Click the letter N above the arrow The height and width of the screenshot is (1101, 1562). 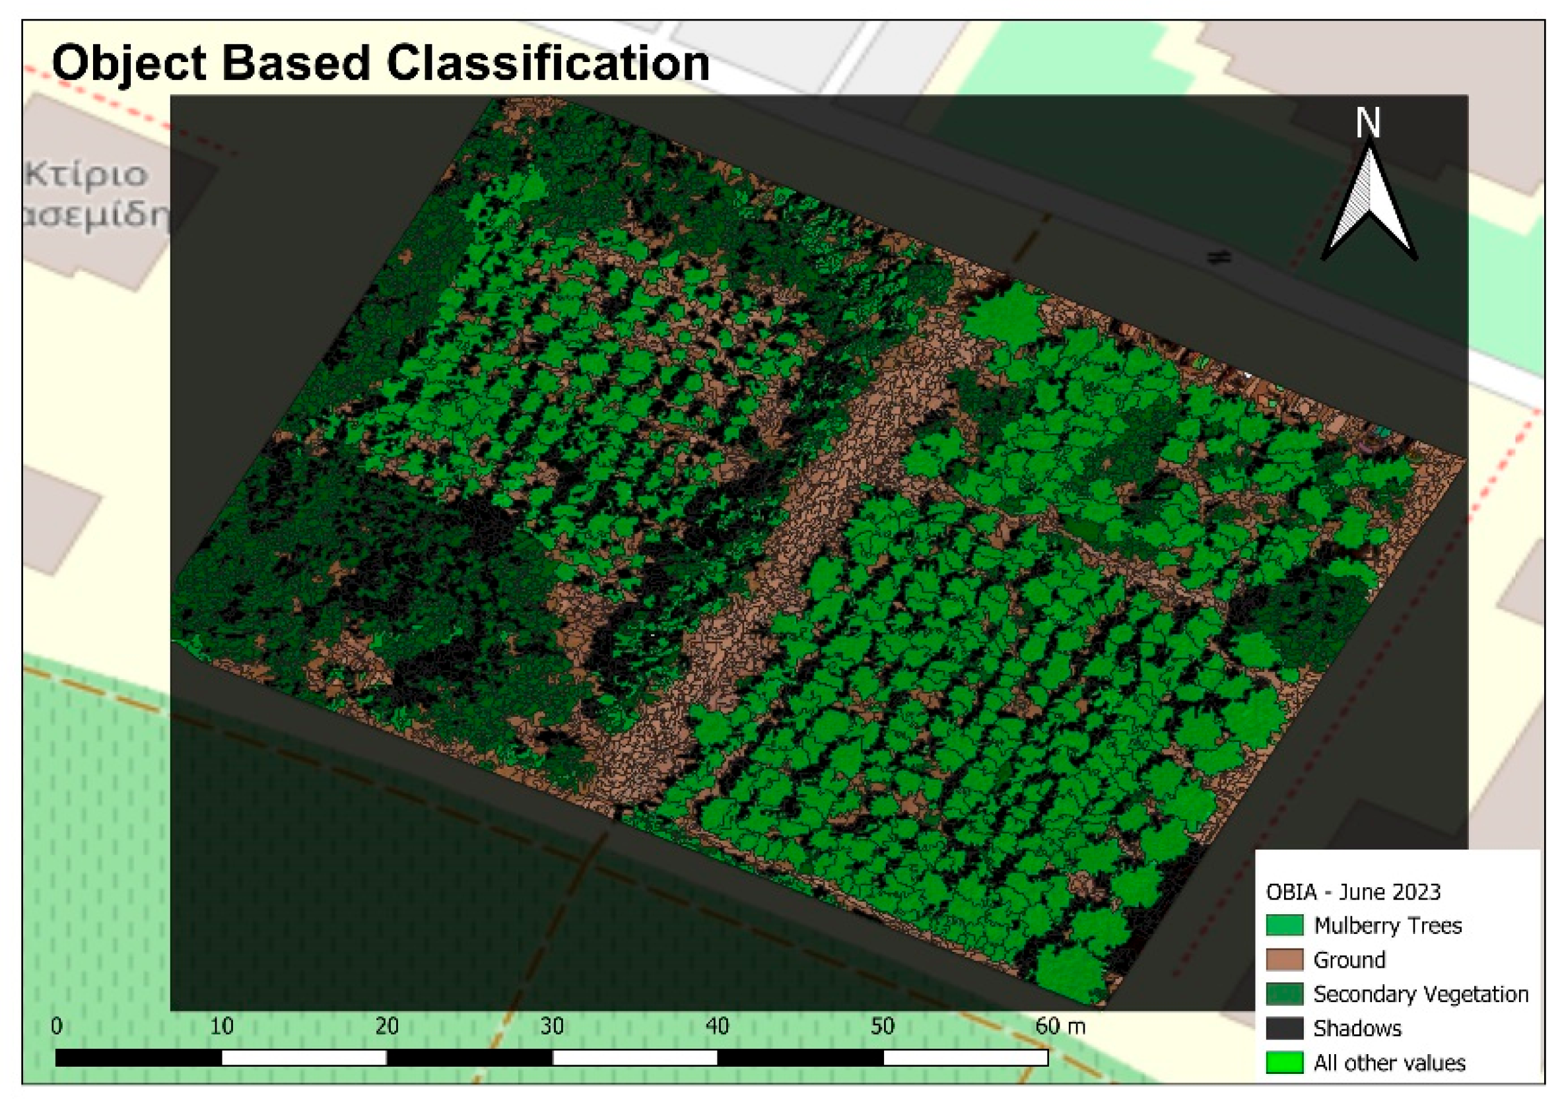tap(1367, 123)
